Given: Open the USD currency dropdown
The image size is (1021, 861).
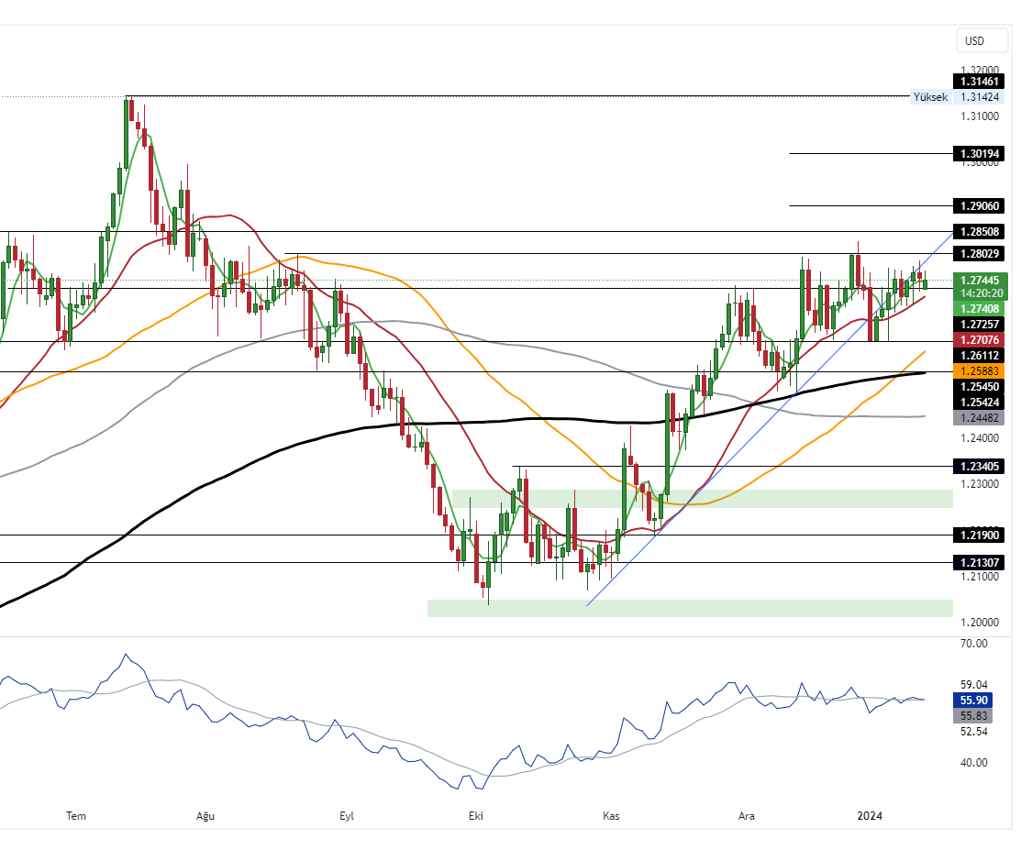Looking at the screenshot, I should pos(974,41).
